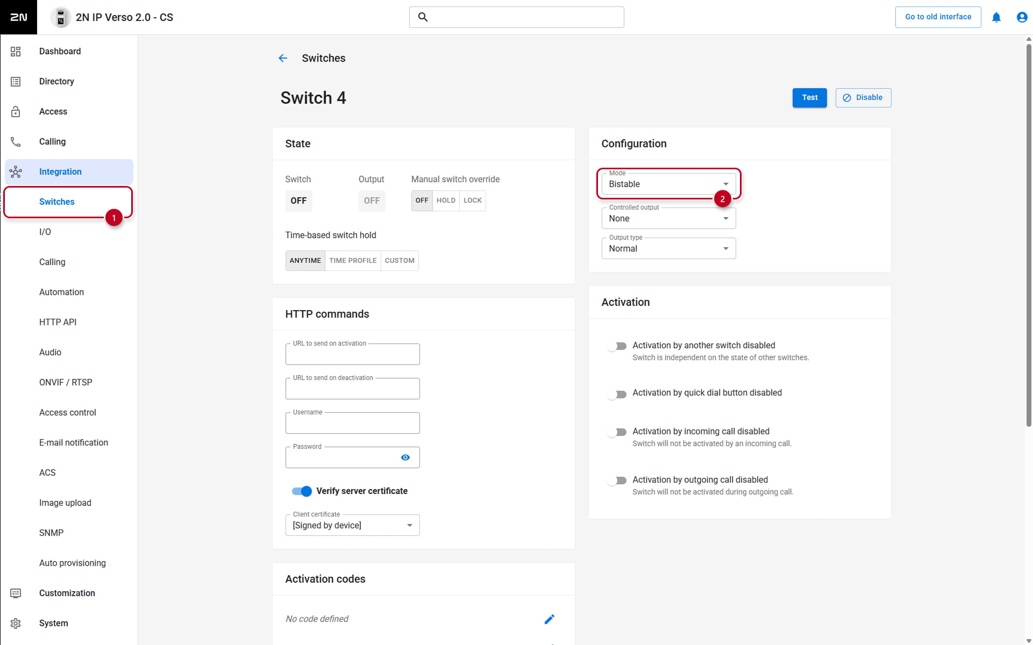1033x645 pixels.
Task: Focus the top search field
Action: click(516, 17)
